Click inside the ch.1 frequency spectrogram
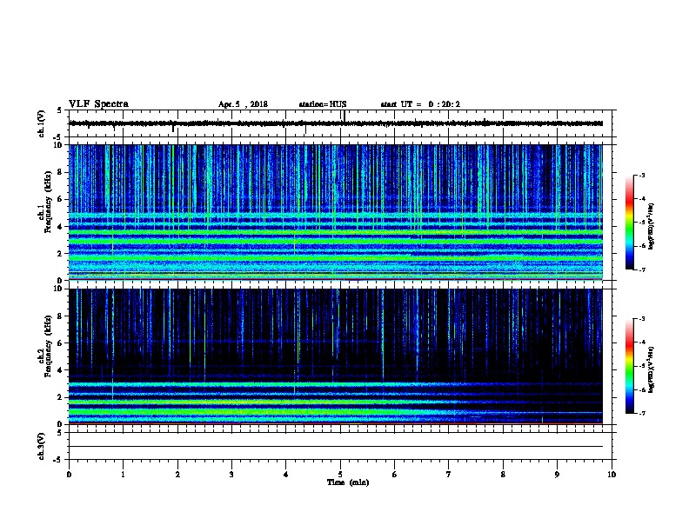The image size is (689, 532). (336, 212)
